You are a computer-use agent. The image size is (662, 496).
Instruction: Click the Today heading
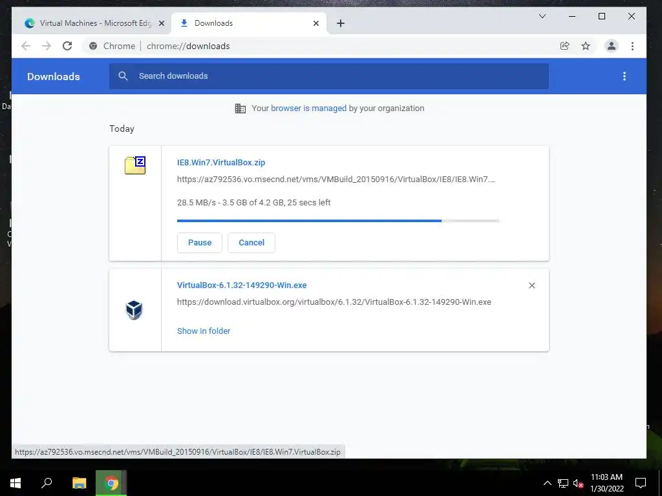click(122, 129)
